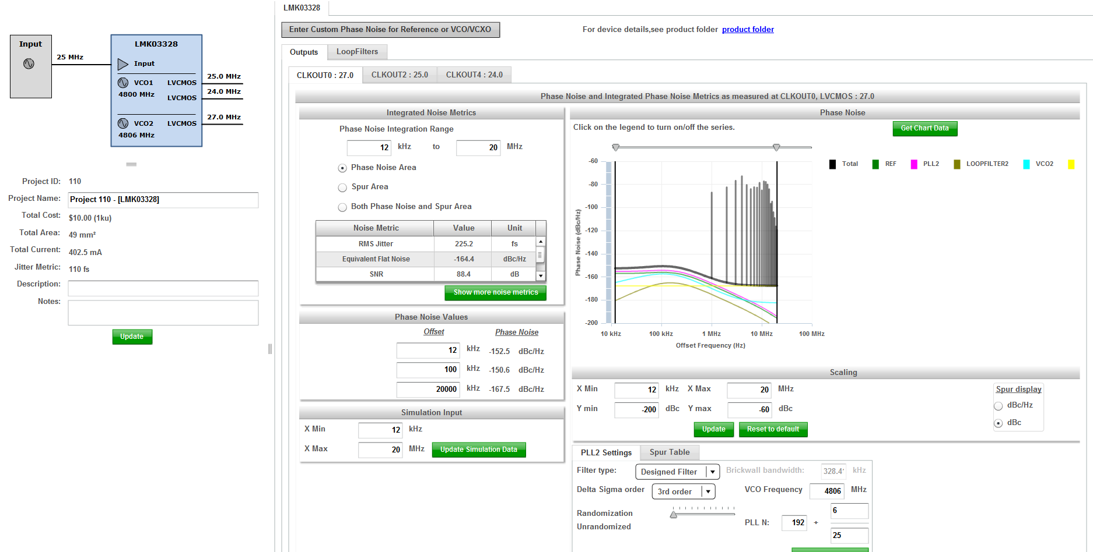The height and width of the screenshot is (552, 1093).
Task: Click the Description input field
Action: pos(163,288)
